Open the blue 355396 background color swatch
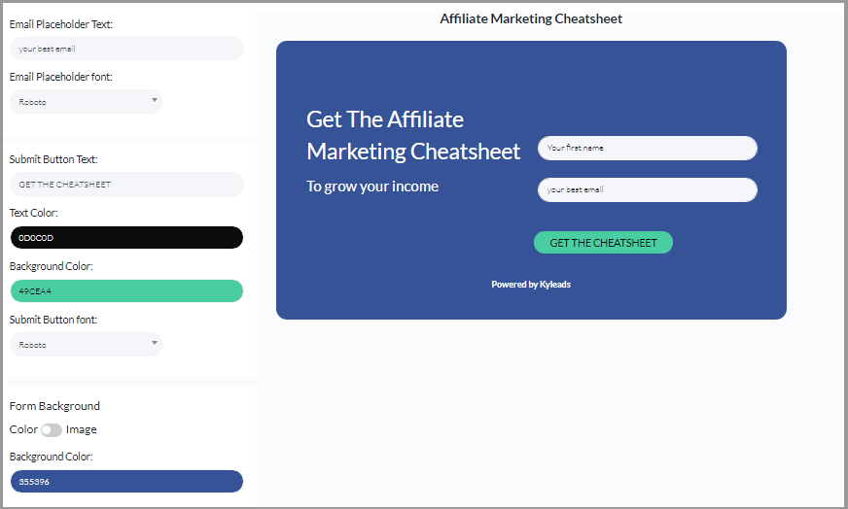This screenshot has height=509, width=848. coord(126,482)
